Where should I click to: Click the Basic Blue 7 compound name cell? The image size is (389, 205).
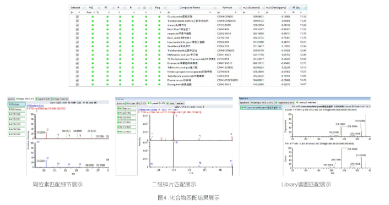click(179, 29)
